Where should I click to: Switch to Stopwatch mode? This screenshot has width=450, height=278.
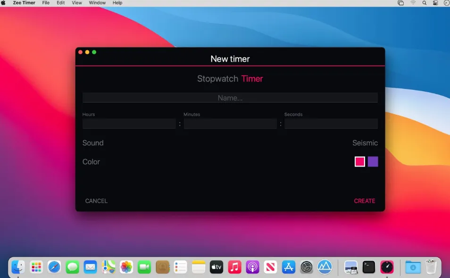(x=217, y=79)
